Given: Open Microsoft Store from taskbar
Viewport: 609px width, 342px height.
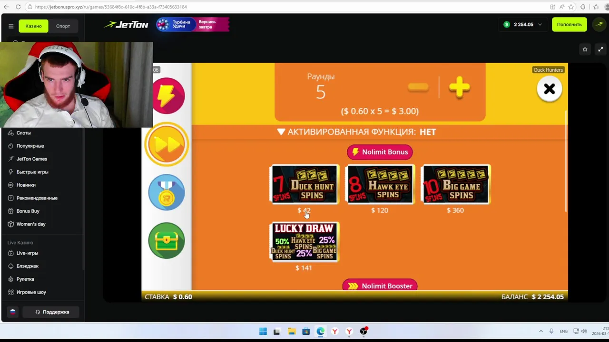Looking at the screenshot, I should pyautogui.click(x=306, y=332).
